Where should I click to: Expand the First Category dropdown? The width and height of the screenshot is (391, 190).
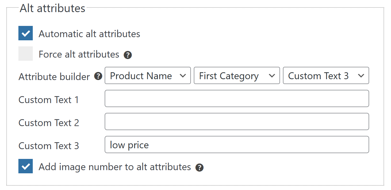pyautogui.click(x=237, y=76)
